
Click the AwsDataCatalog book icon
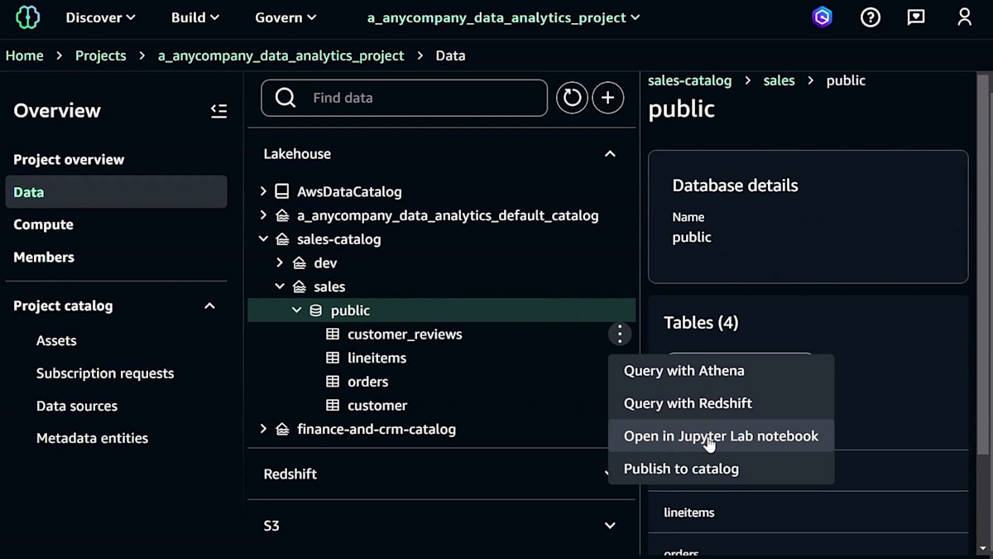tap(282, 191)
